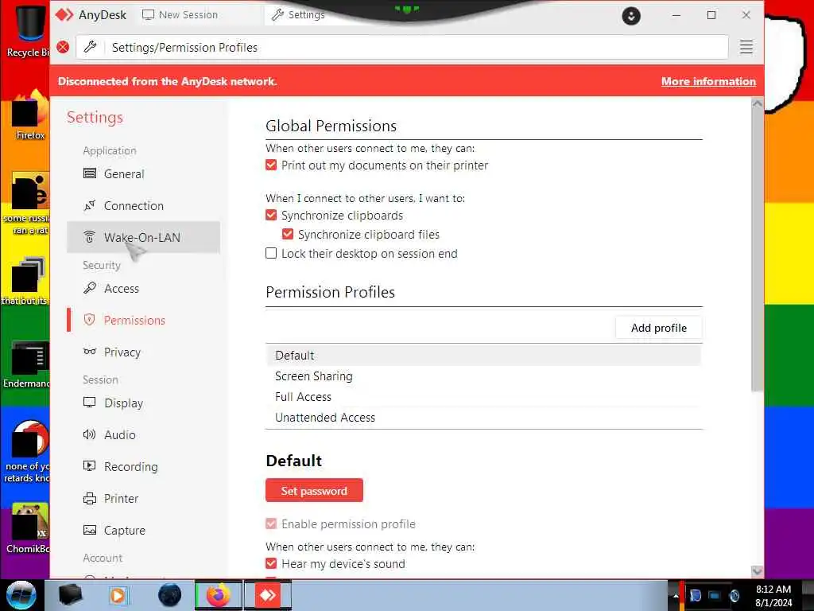Select Wake-On-LAN in sidebar

point(143,237)
